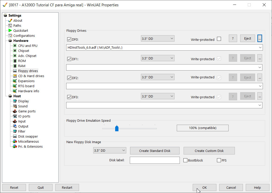Click Create Standard Disk button

tap(155, 151)
